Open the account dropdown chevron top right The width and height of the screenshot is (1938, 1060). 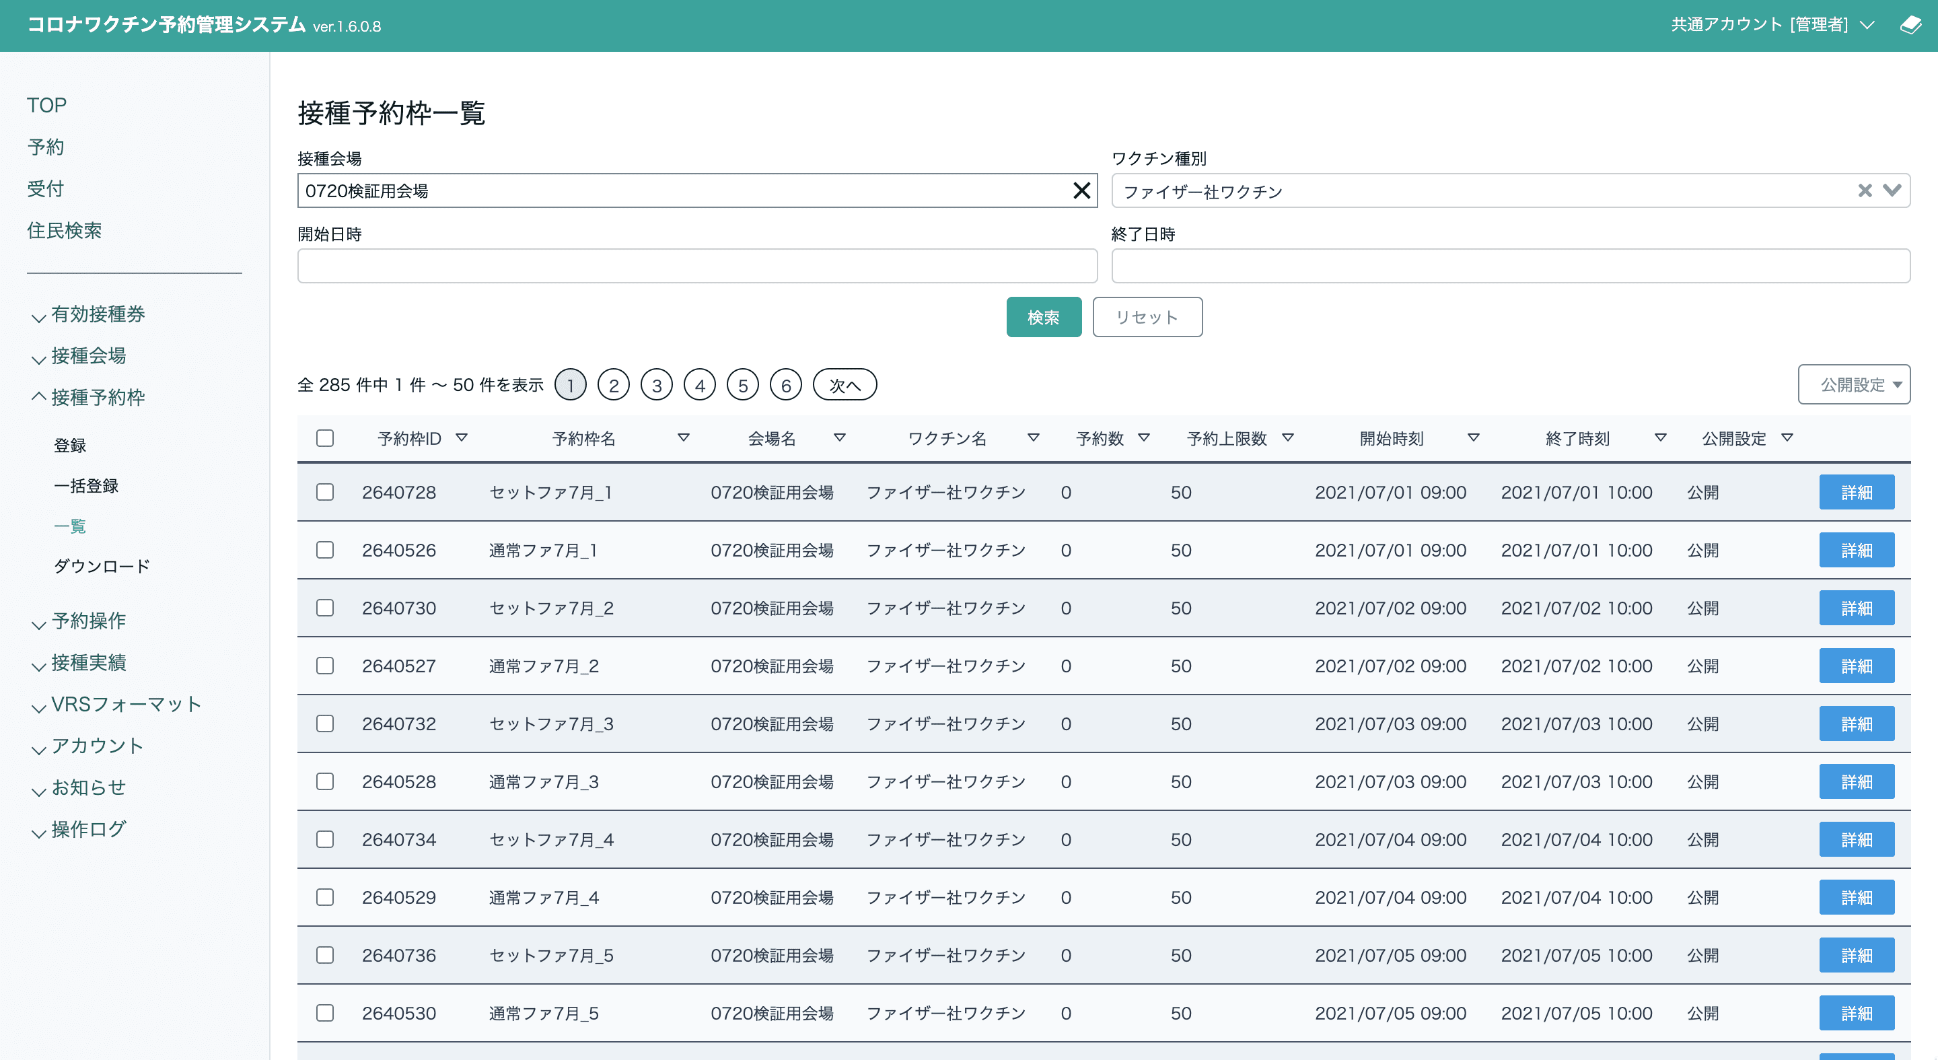pyautogui.click(x=1867, y=26)
